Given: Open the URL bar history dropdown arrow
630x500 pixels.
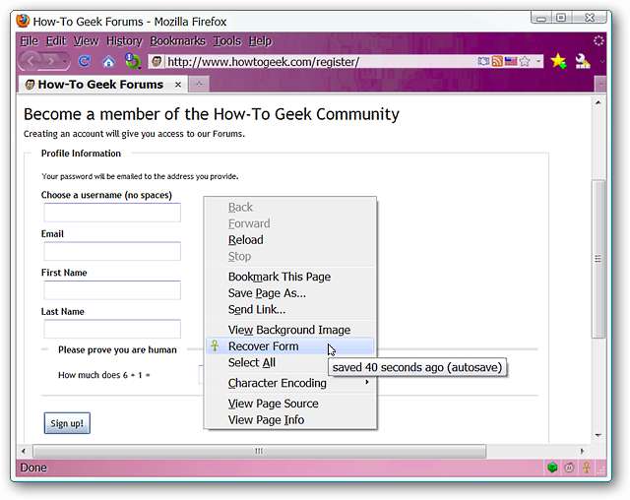Looking at the screenshot, I should point(538,61).
